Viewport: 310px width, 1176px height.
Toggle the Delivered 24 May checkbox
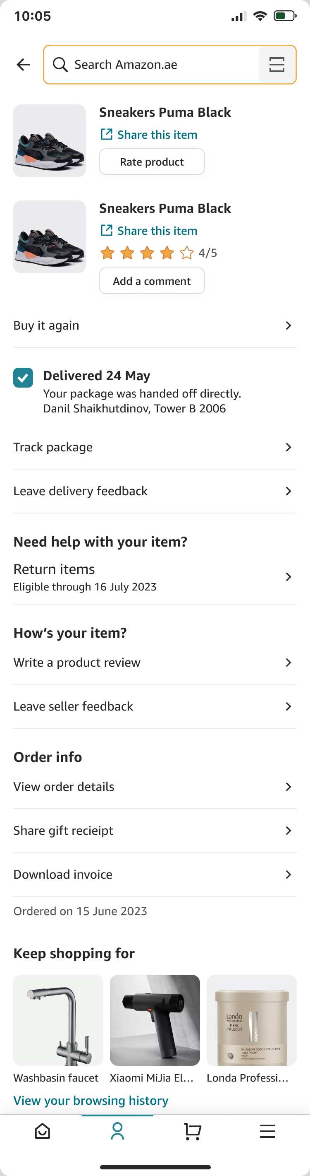(23, 378)
